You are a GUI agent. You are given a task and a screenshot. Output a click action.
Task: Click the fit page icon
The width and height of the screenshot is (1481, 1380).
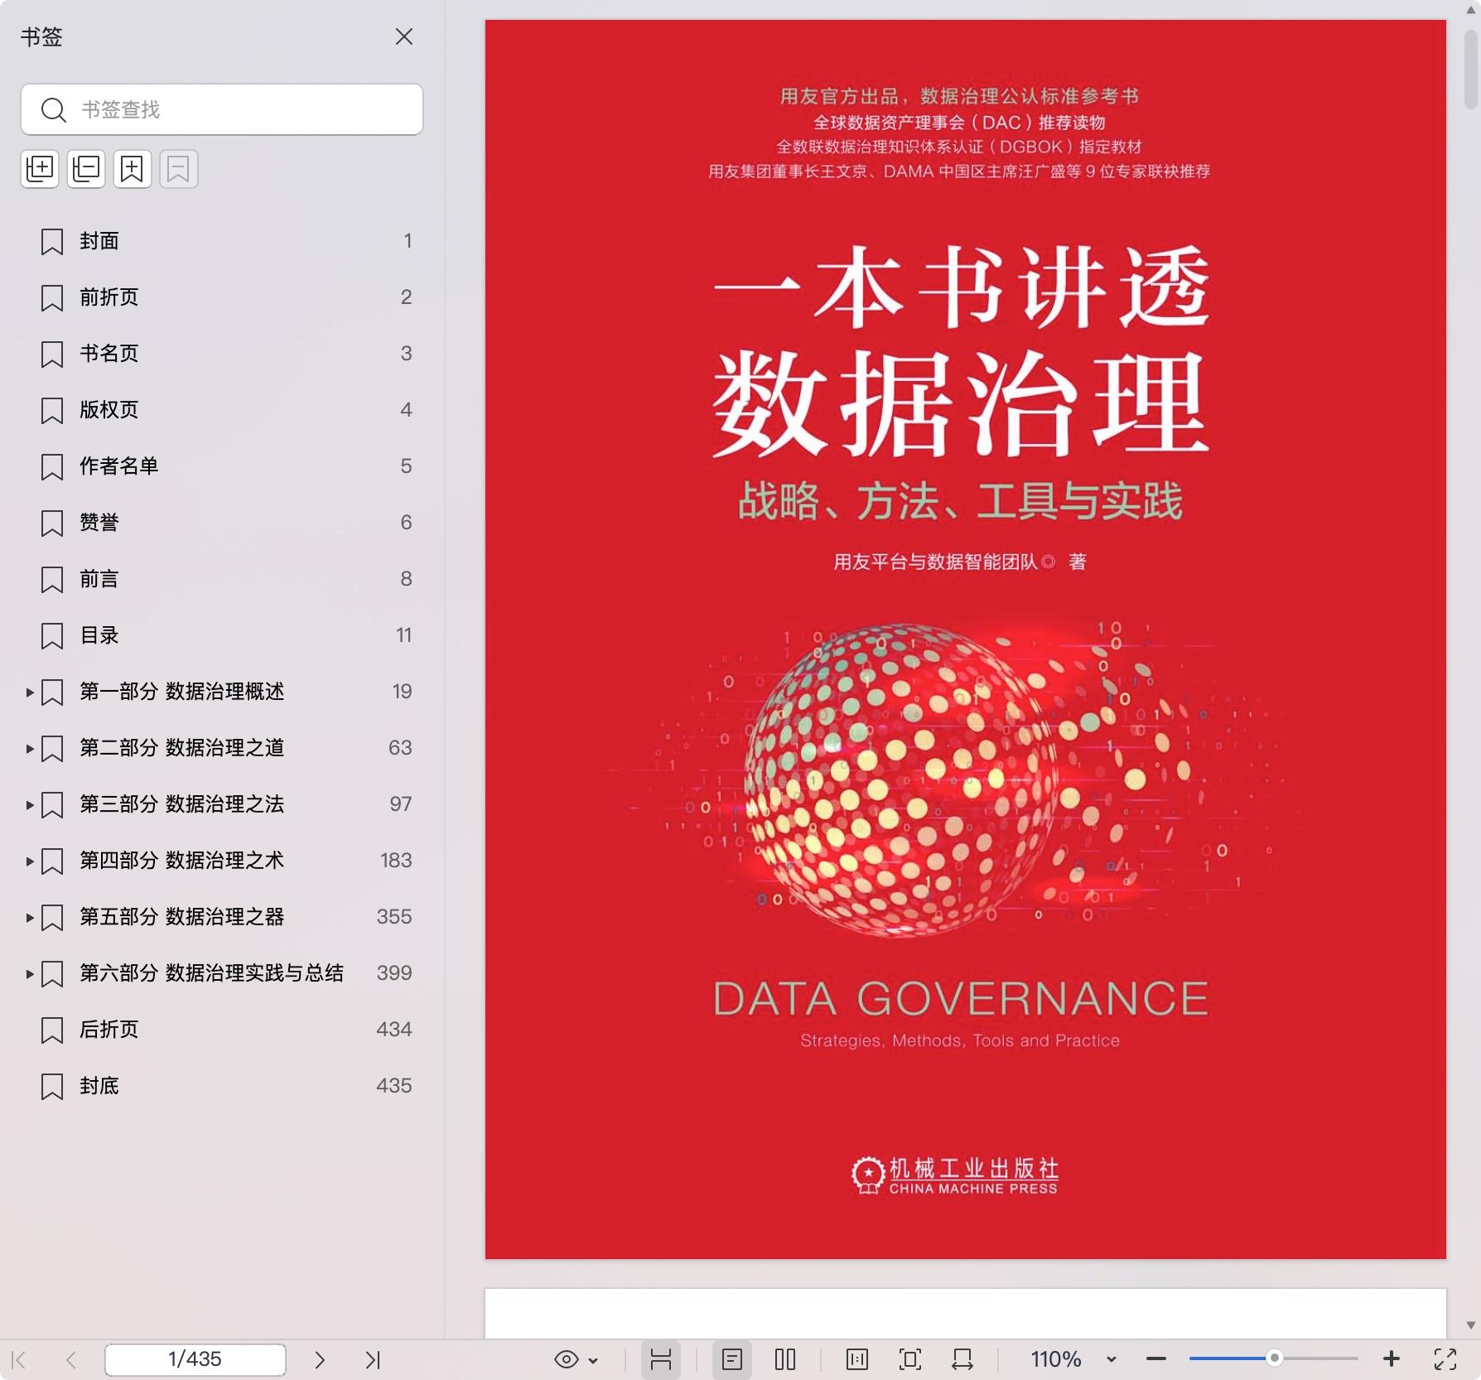coord(910,1359)
